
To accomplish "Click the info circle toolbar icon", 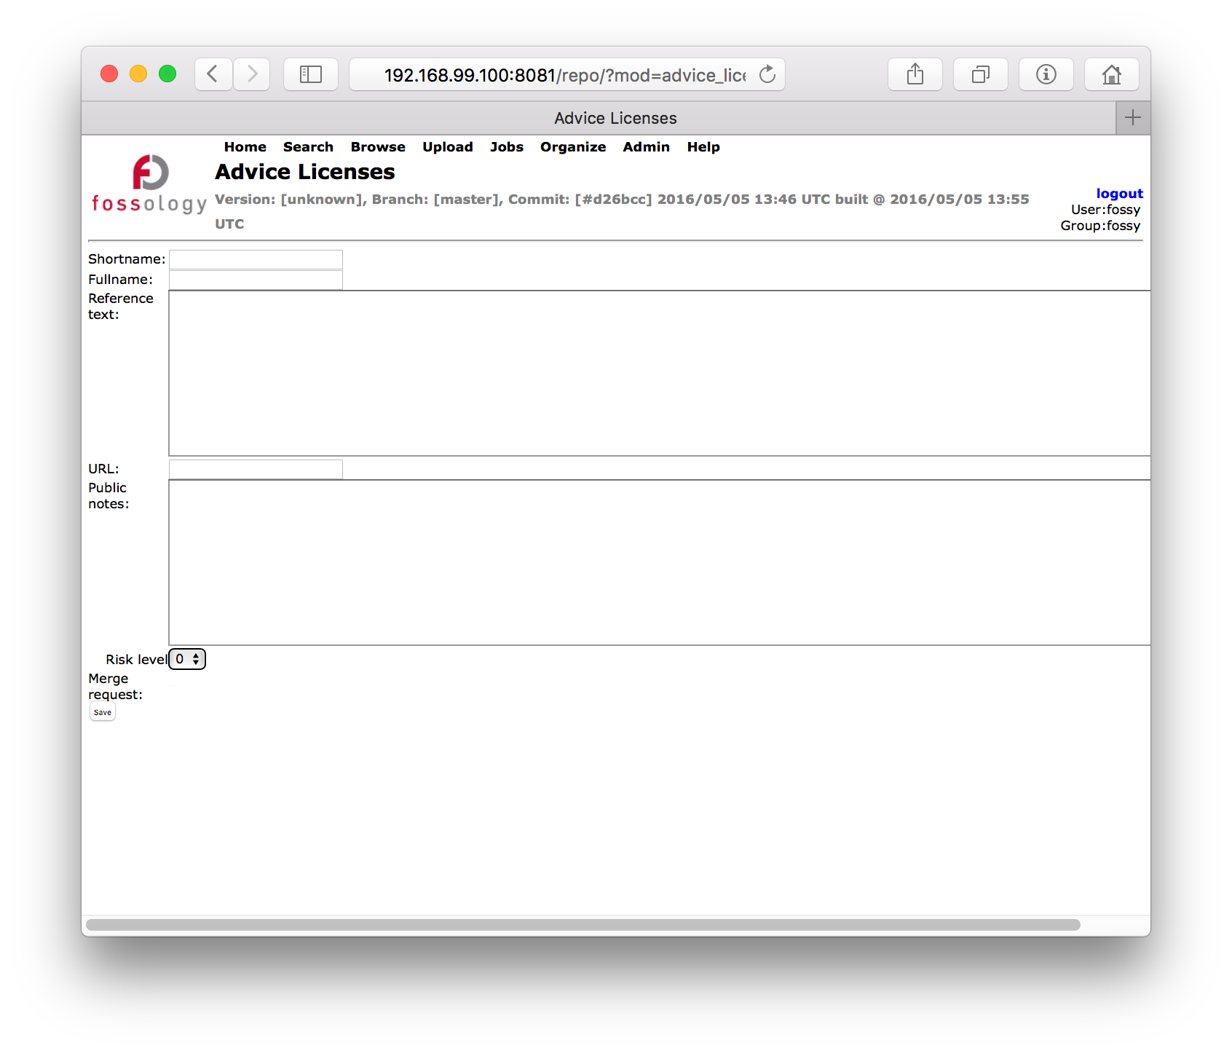I will [1046, 74].
